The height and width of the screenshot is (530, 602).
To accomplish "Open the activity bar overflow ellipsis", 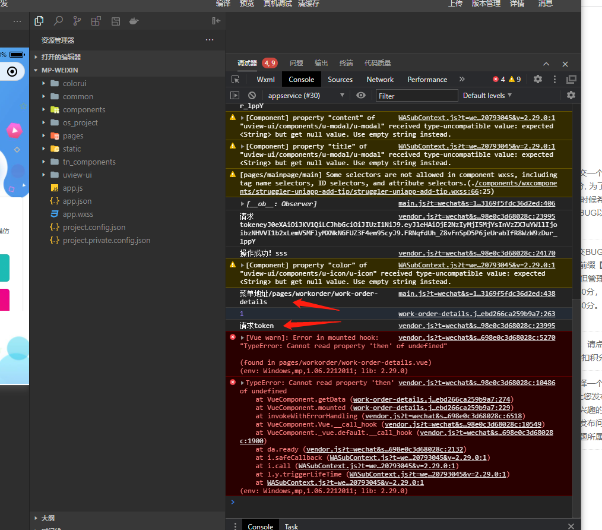I will pyautogui.click(x=17, y=21).
